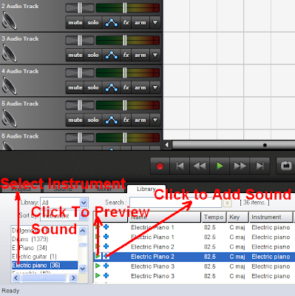Screen dimensions: 295x296
Task: Mute 5 Audio Track
Action: pos(75,120)
